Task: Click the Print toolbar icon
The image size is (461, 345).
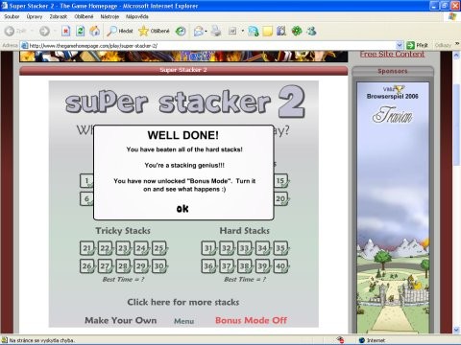Action: click(216, 31)
